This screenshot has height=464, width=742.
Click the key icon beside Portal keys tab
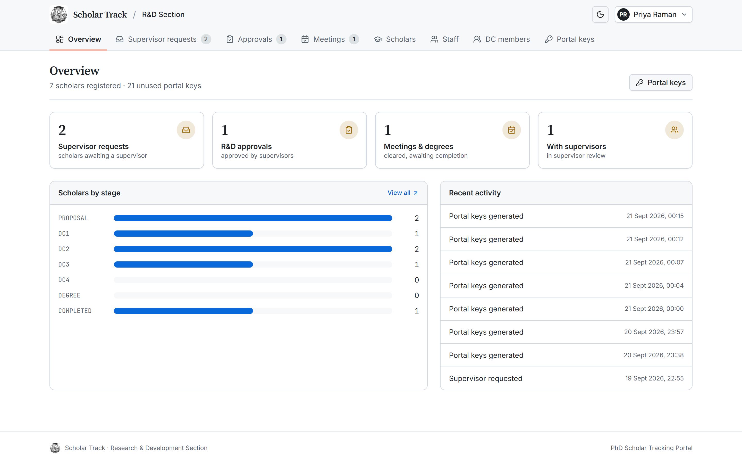[549, 39]
